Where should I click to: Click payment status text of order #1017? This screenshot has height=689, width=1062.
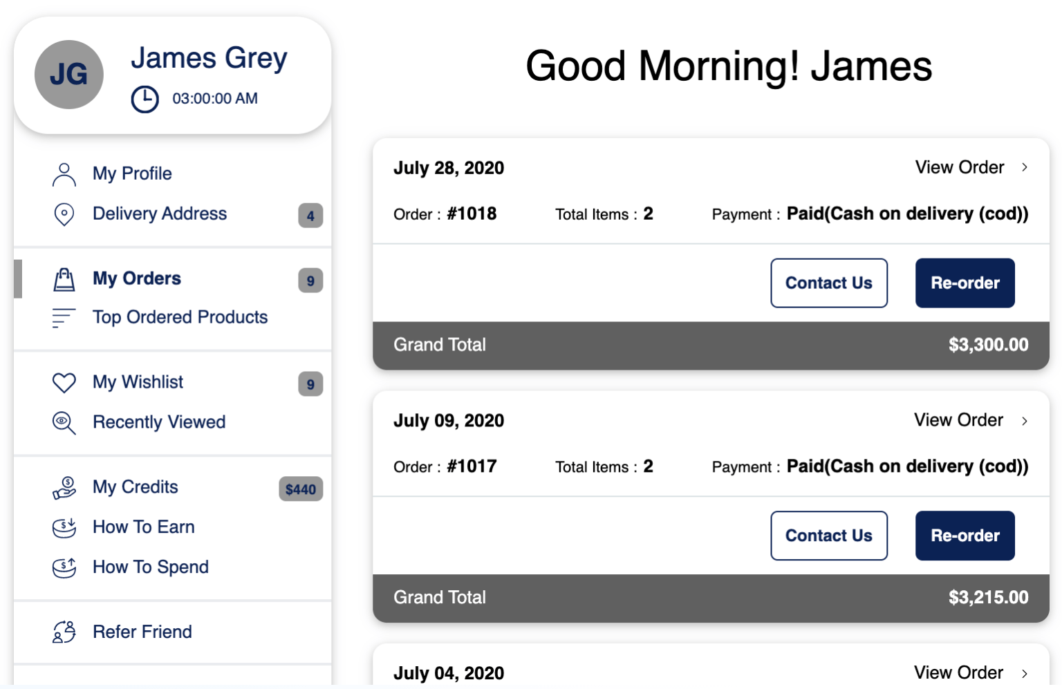907,467
